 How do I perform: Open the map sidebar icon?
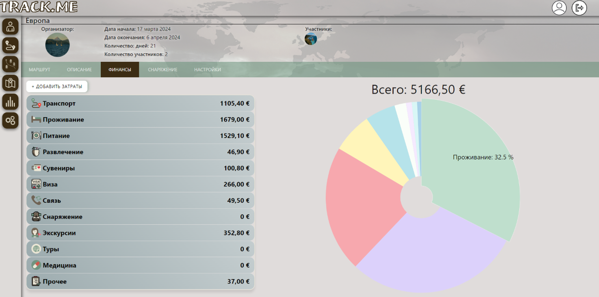(x=10, y=83)
